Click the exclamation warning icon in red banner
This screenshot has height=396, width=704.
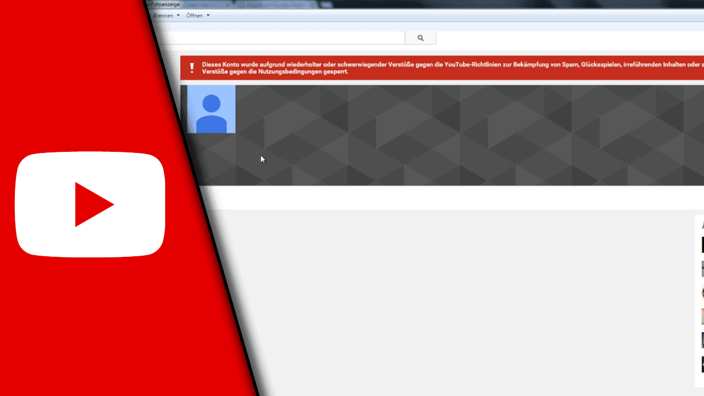pyautogui.click(x=192, y=68)
